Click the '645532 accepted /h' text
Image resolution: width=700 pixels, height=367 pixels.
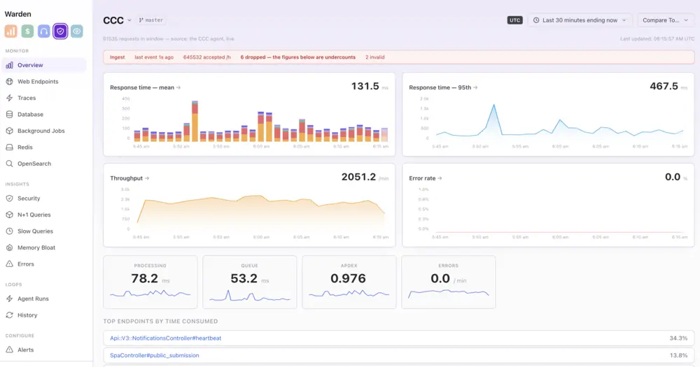point(206,57)
